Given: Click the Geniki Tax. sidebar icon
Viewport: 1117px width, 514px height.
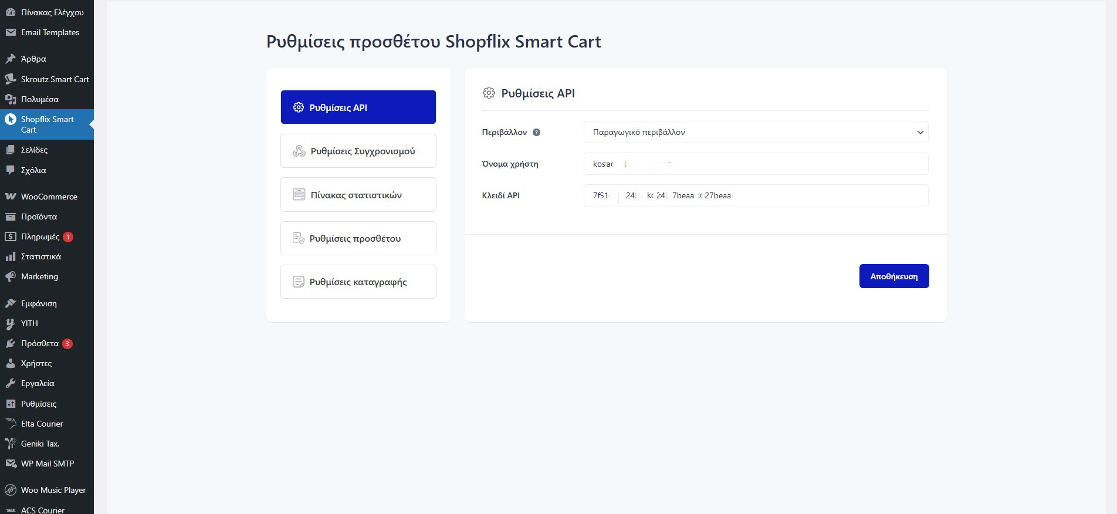Looking at the screenshot, I should tap(10, 444).
